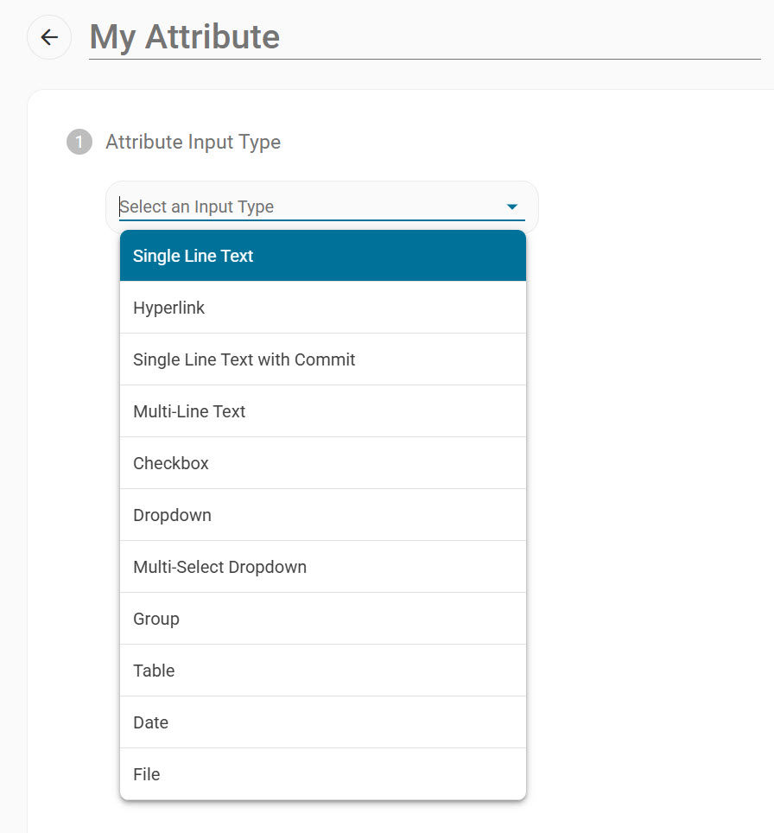The height and width of the screenshot is (833, 774).
Task: Select the File input type
Action: click(323, 774)
